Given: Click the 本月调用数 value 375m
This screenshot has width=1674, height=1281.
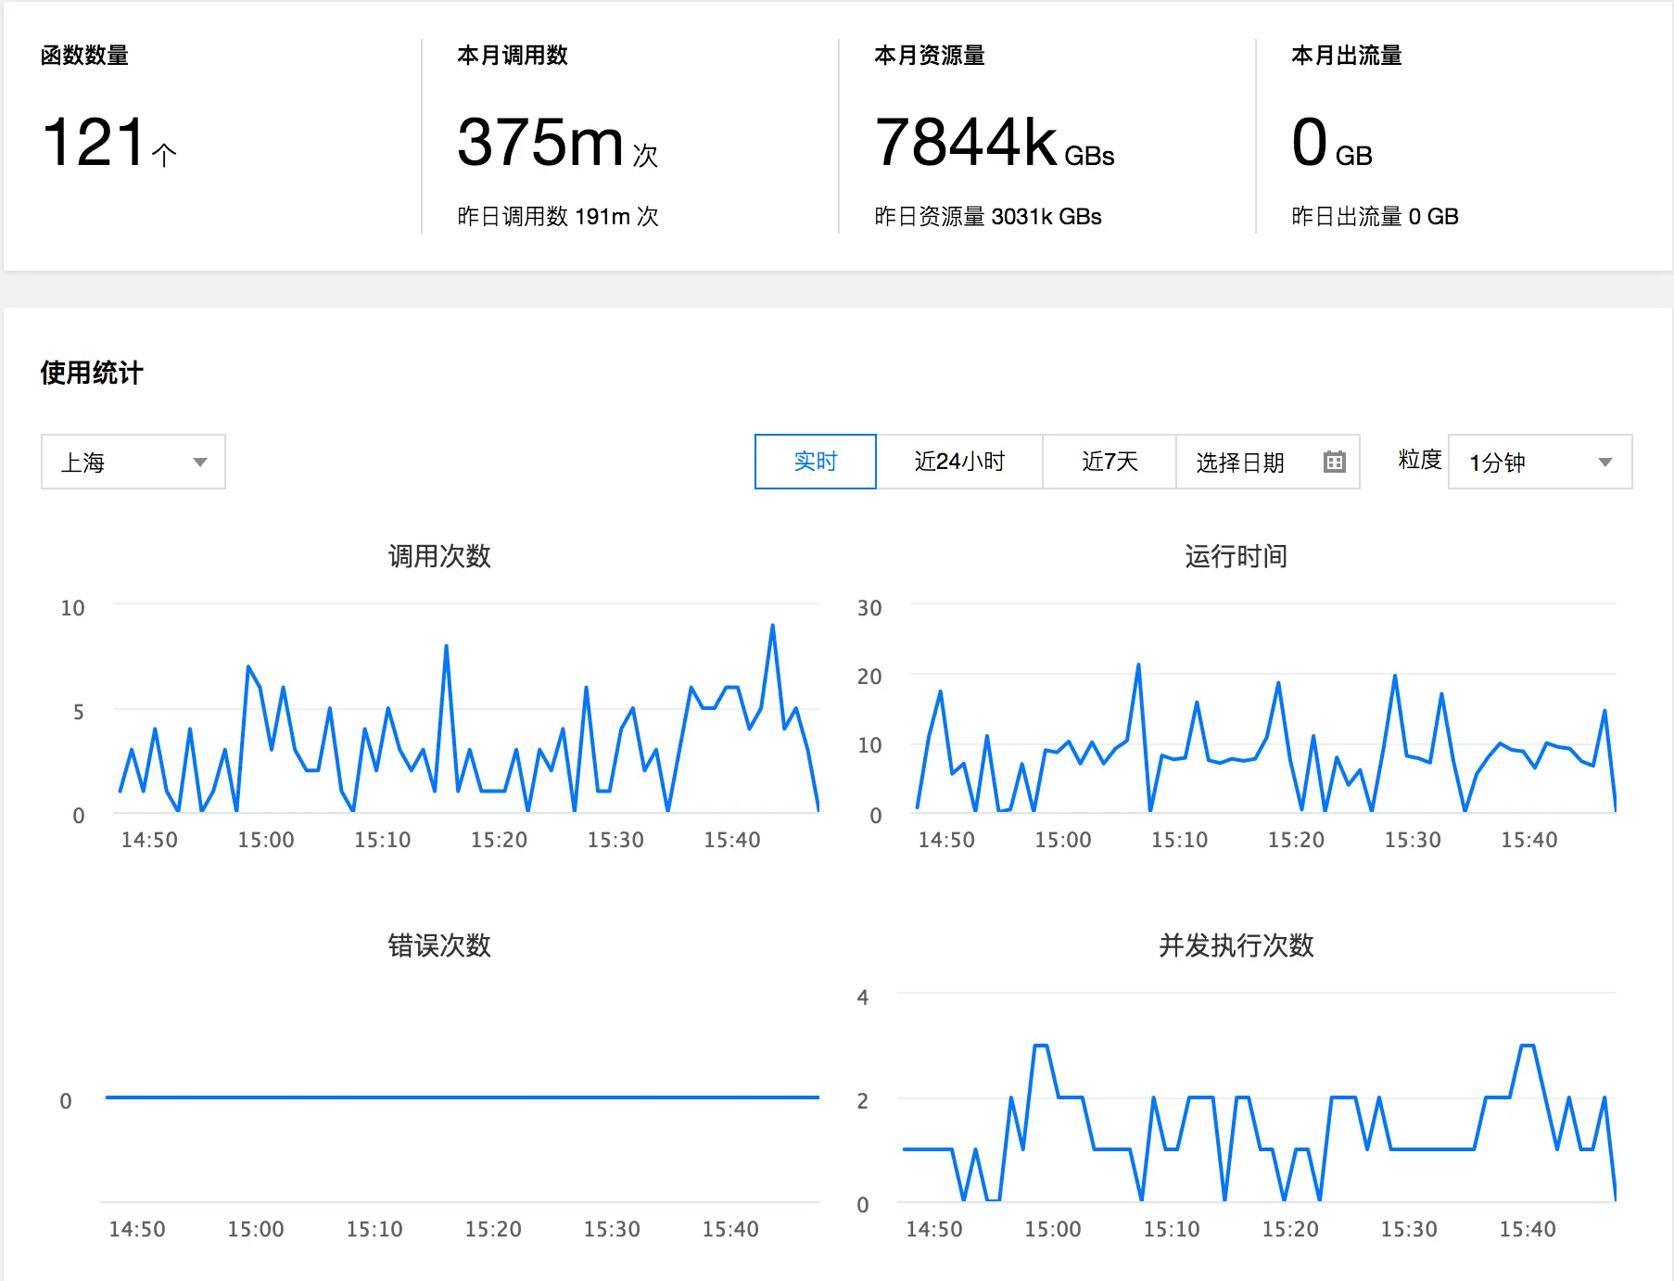Looking at the screenshot, I should [x=540, y=143].
